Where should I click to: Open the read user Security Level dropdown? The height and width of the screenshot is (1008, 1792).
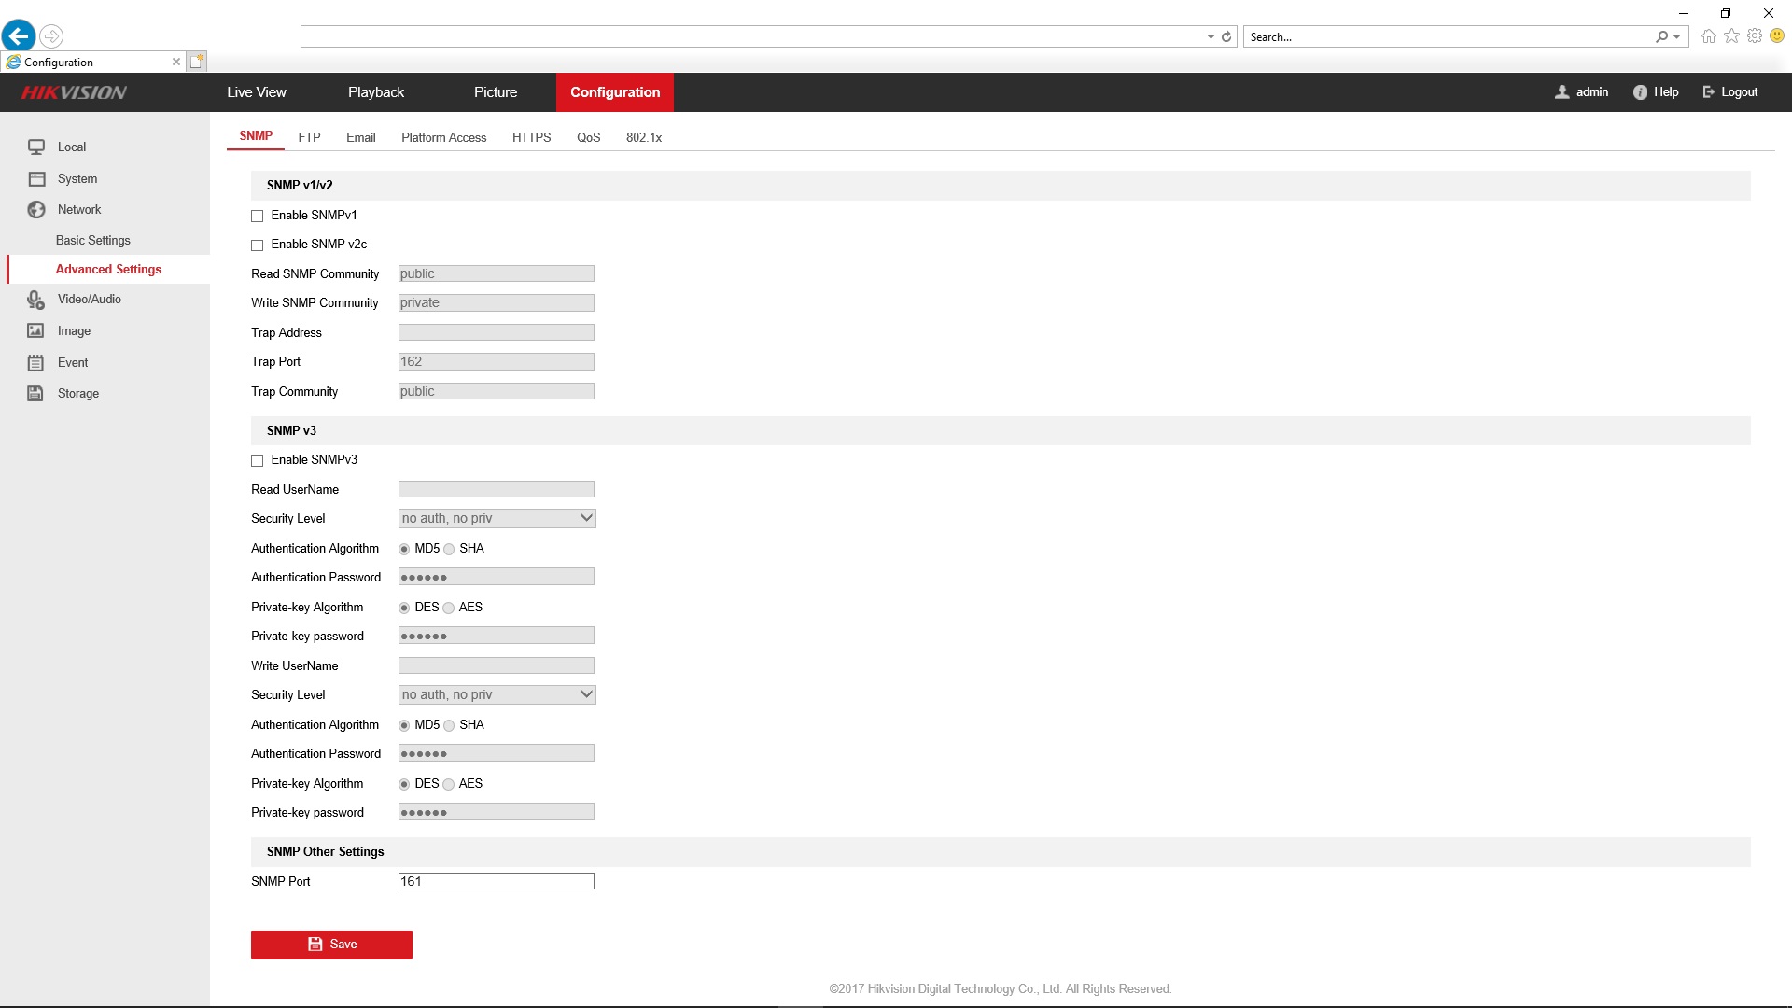pyautogui.click(x=497, y=518)
